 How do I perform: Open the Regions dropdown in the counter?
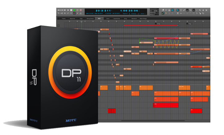pos(125,13)
